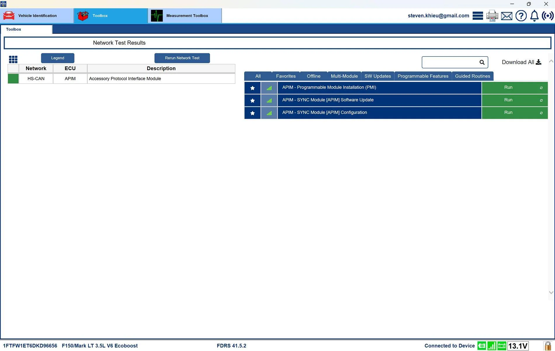Screen dimensions: 555x351
Task: Open messages via the envelope icon
Action: (x=506, y=16)
